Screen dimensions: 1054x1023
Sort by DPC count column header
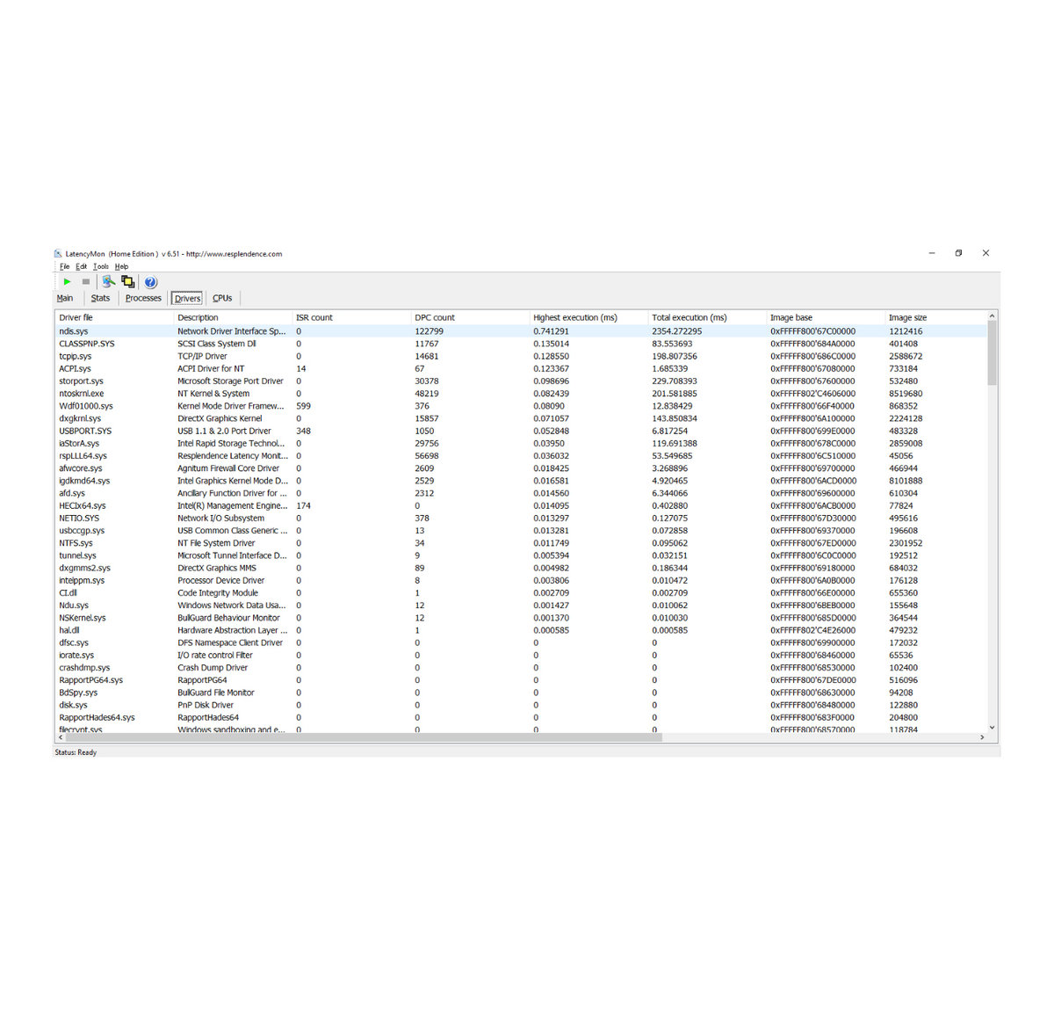coord(435,317)
